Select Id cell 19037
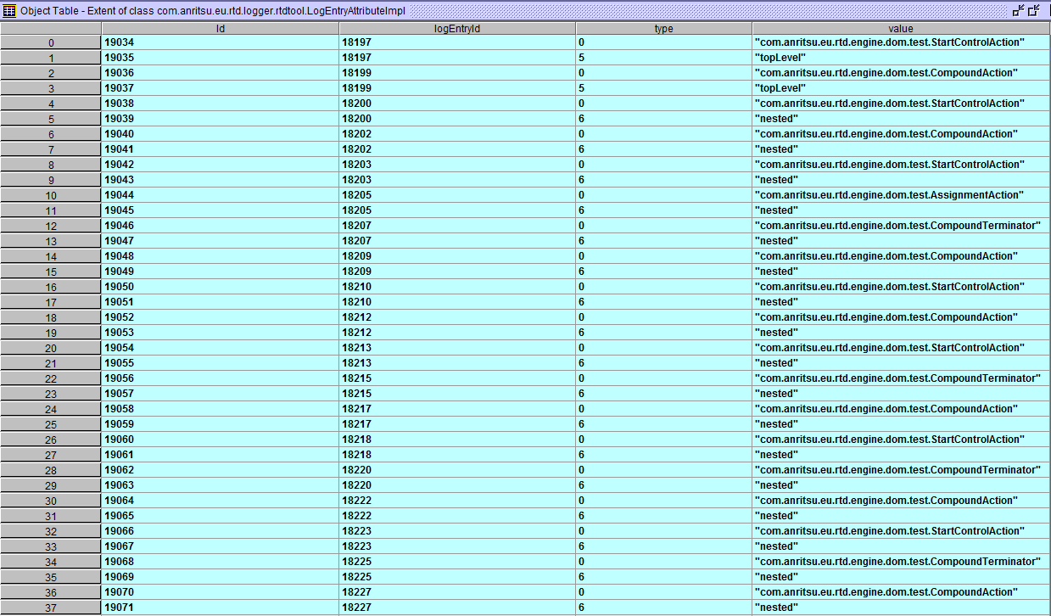The width and height of the screenshot is (1051, 616). pyautogui.click(x=221, y=88)
